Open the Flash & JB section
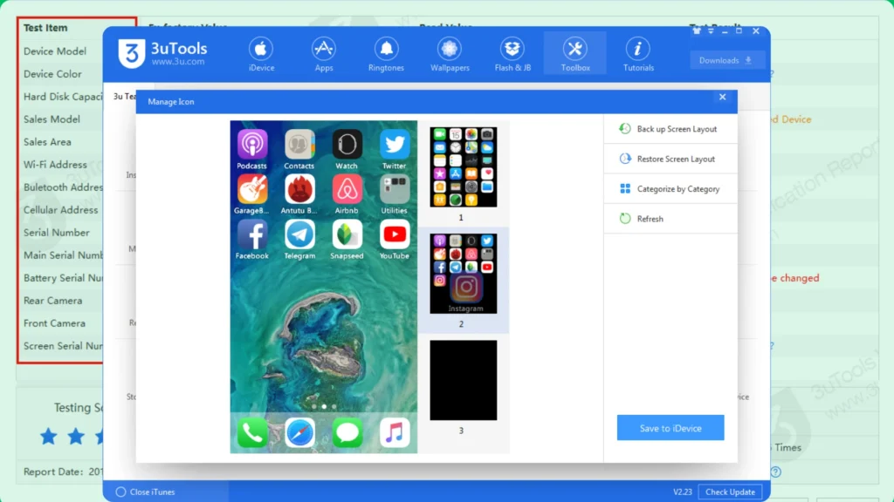The image size is (894, 502). [x=512, y=55]
